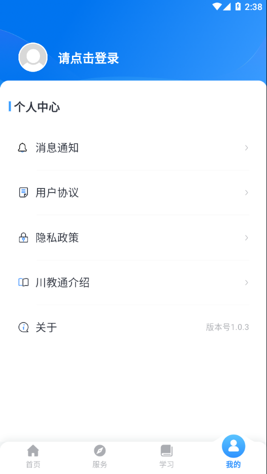Image resolution: width=267 pixels, height=474 pixels.
Task: Switch to the 学习 book tab
Action: (166, 456)
